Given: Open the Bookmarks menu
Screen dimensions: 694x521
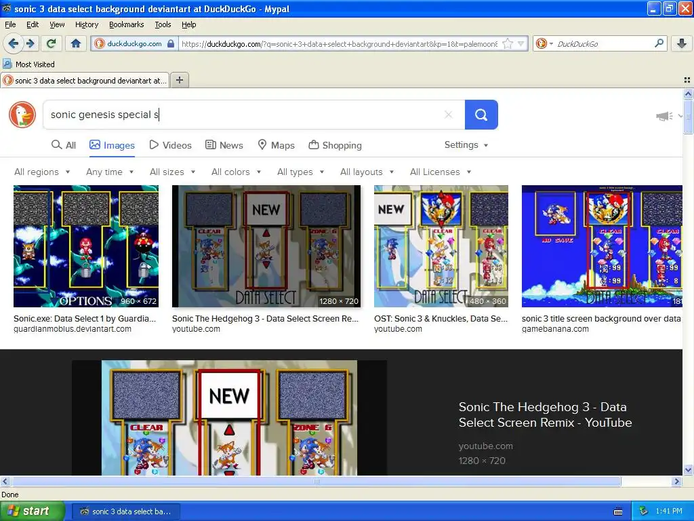Looking at the screenshot, I should 127,24.
